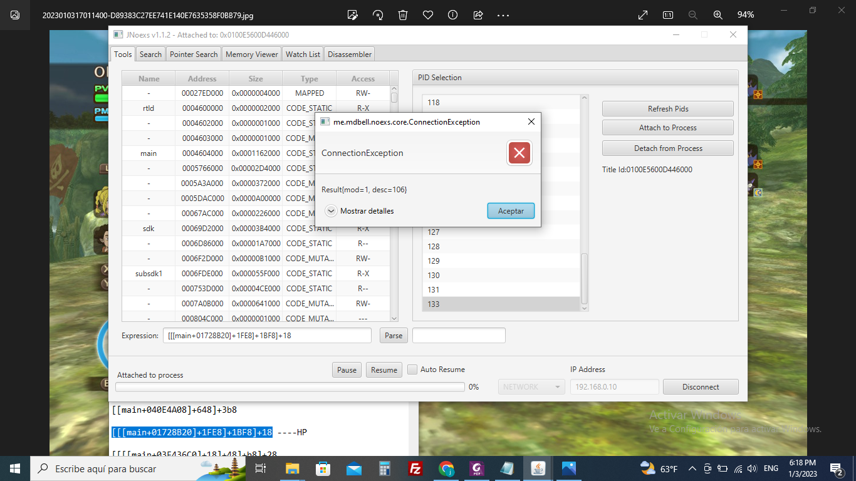This screenshot has width=856, height=481.
Task: Click the Expression input field
Action: click(267, 336)
